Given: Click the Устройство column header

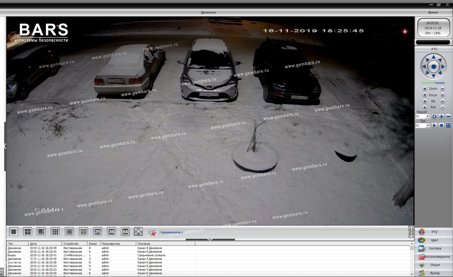Looking at the screenshot, I should (74, 243).
